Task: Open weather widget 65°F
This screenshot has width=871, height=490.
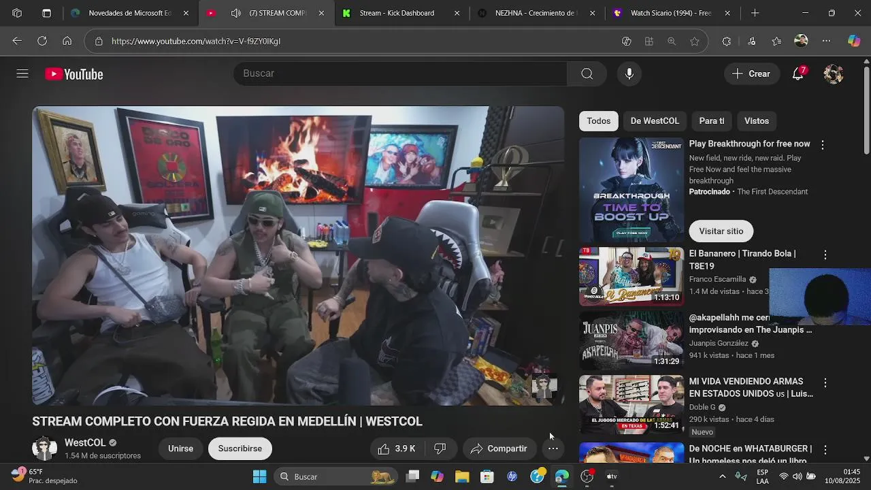Action: pos(44,476)
